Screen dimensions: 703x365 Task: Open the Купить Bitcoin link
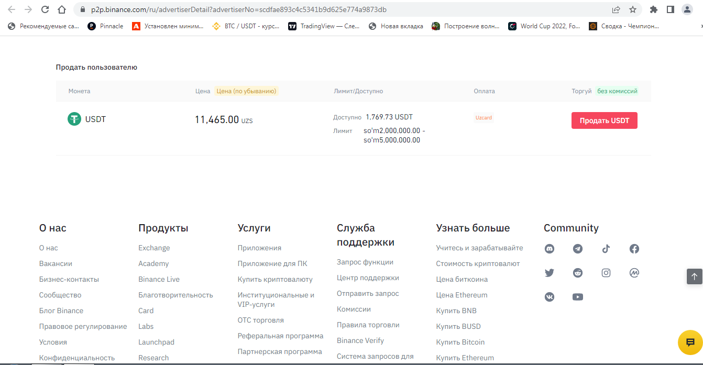click(460, 342)
